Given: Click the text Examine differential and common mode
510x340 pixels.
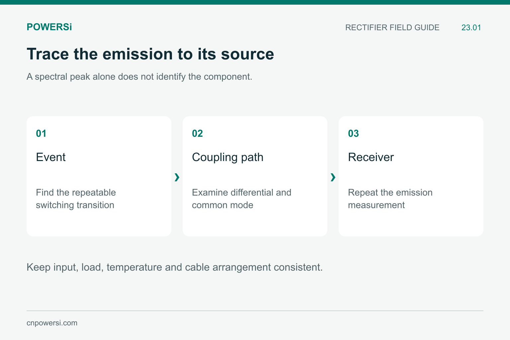Looking at the screenshot, I should tap(242, 199).
